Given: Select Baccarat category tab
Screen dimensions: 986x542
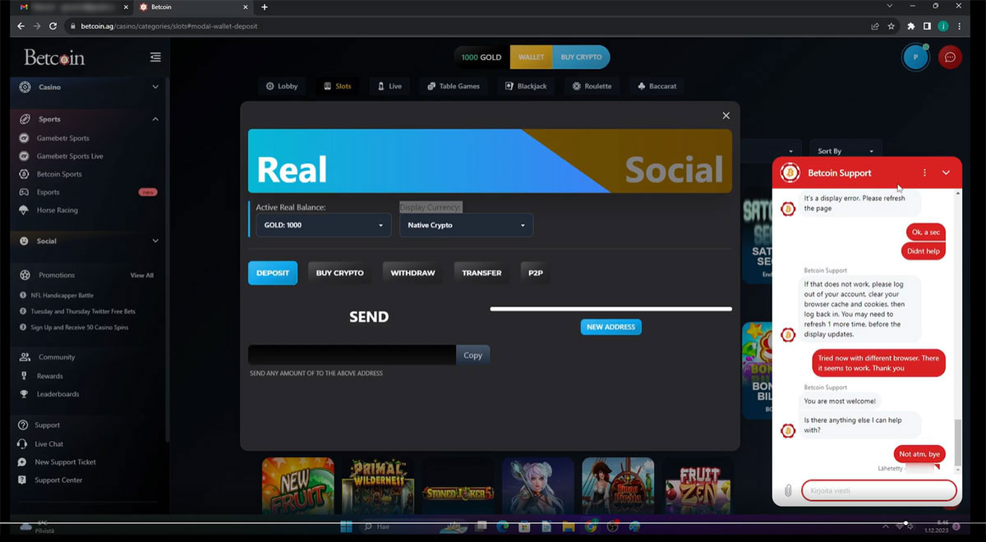Looking at the screenshot, I should (657, 86).
